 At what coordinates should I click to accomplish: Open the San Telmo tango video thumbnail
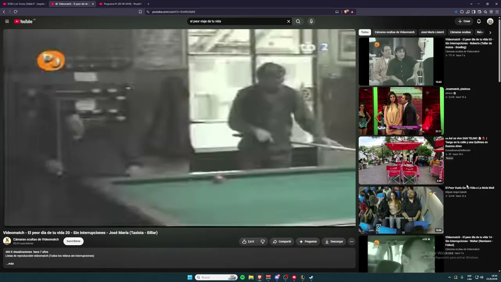click(401, 160)
